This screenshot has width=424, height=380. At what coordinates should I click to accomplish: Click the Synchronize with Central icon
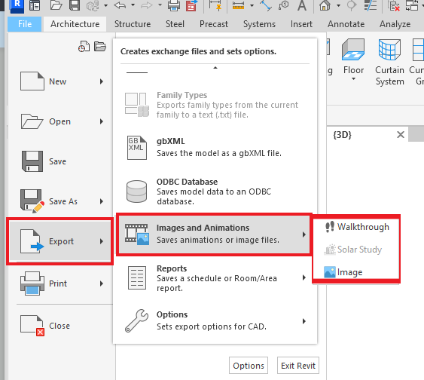[93, 6]
